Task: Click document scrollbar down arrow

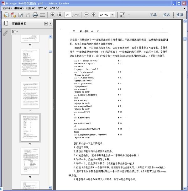Action: [185, 188]
